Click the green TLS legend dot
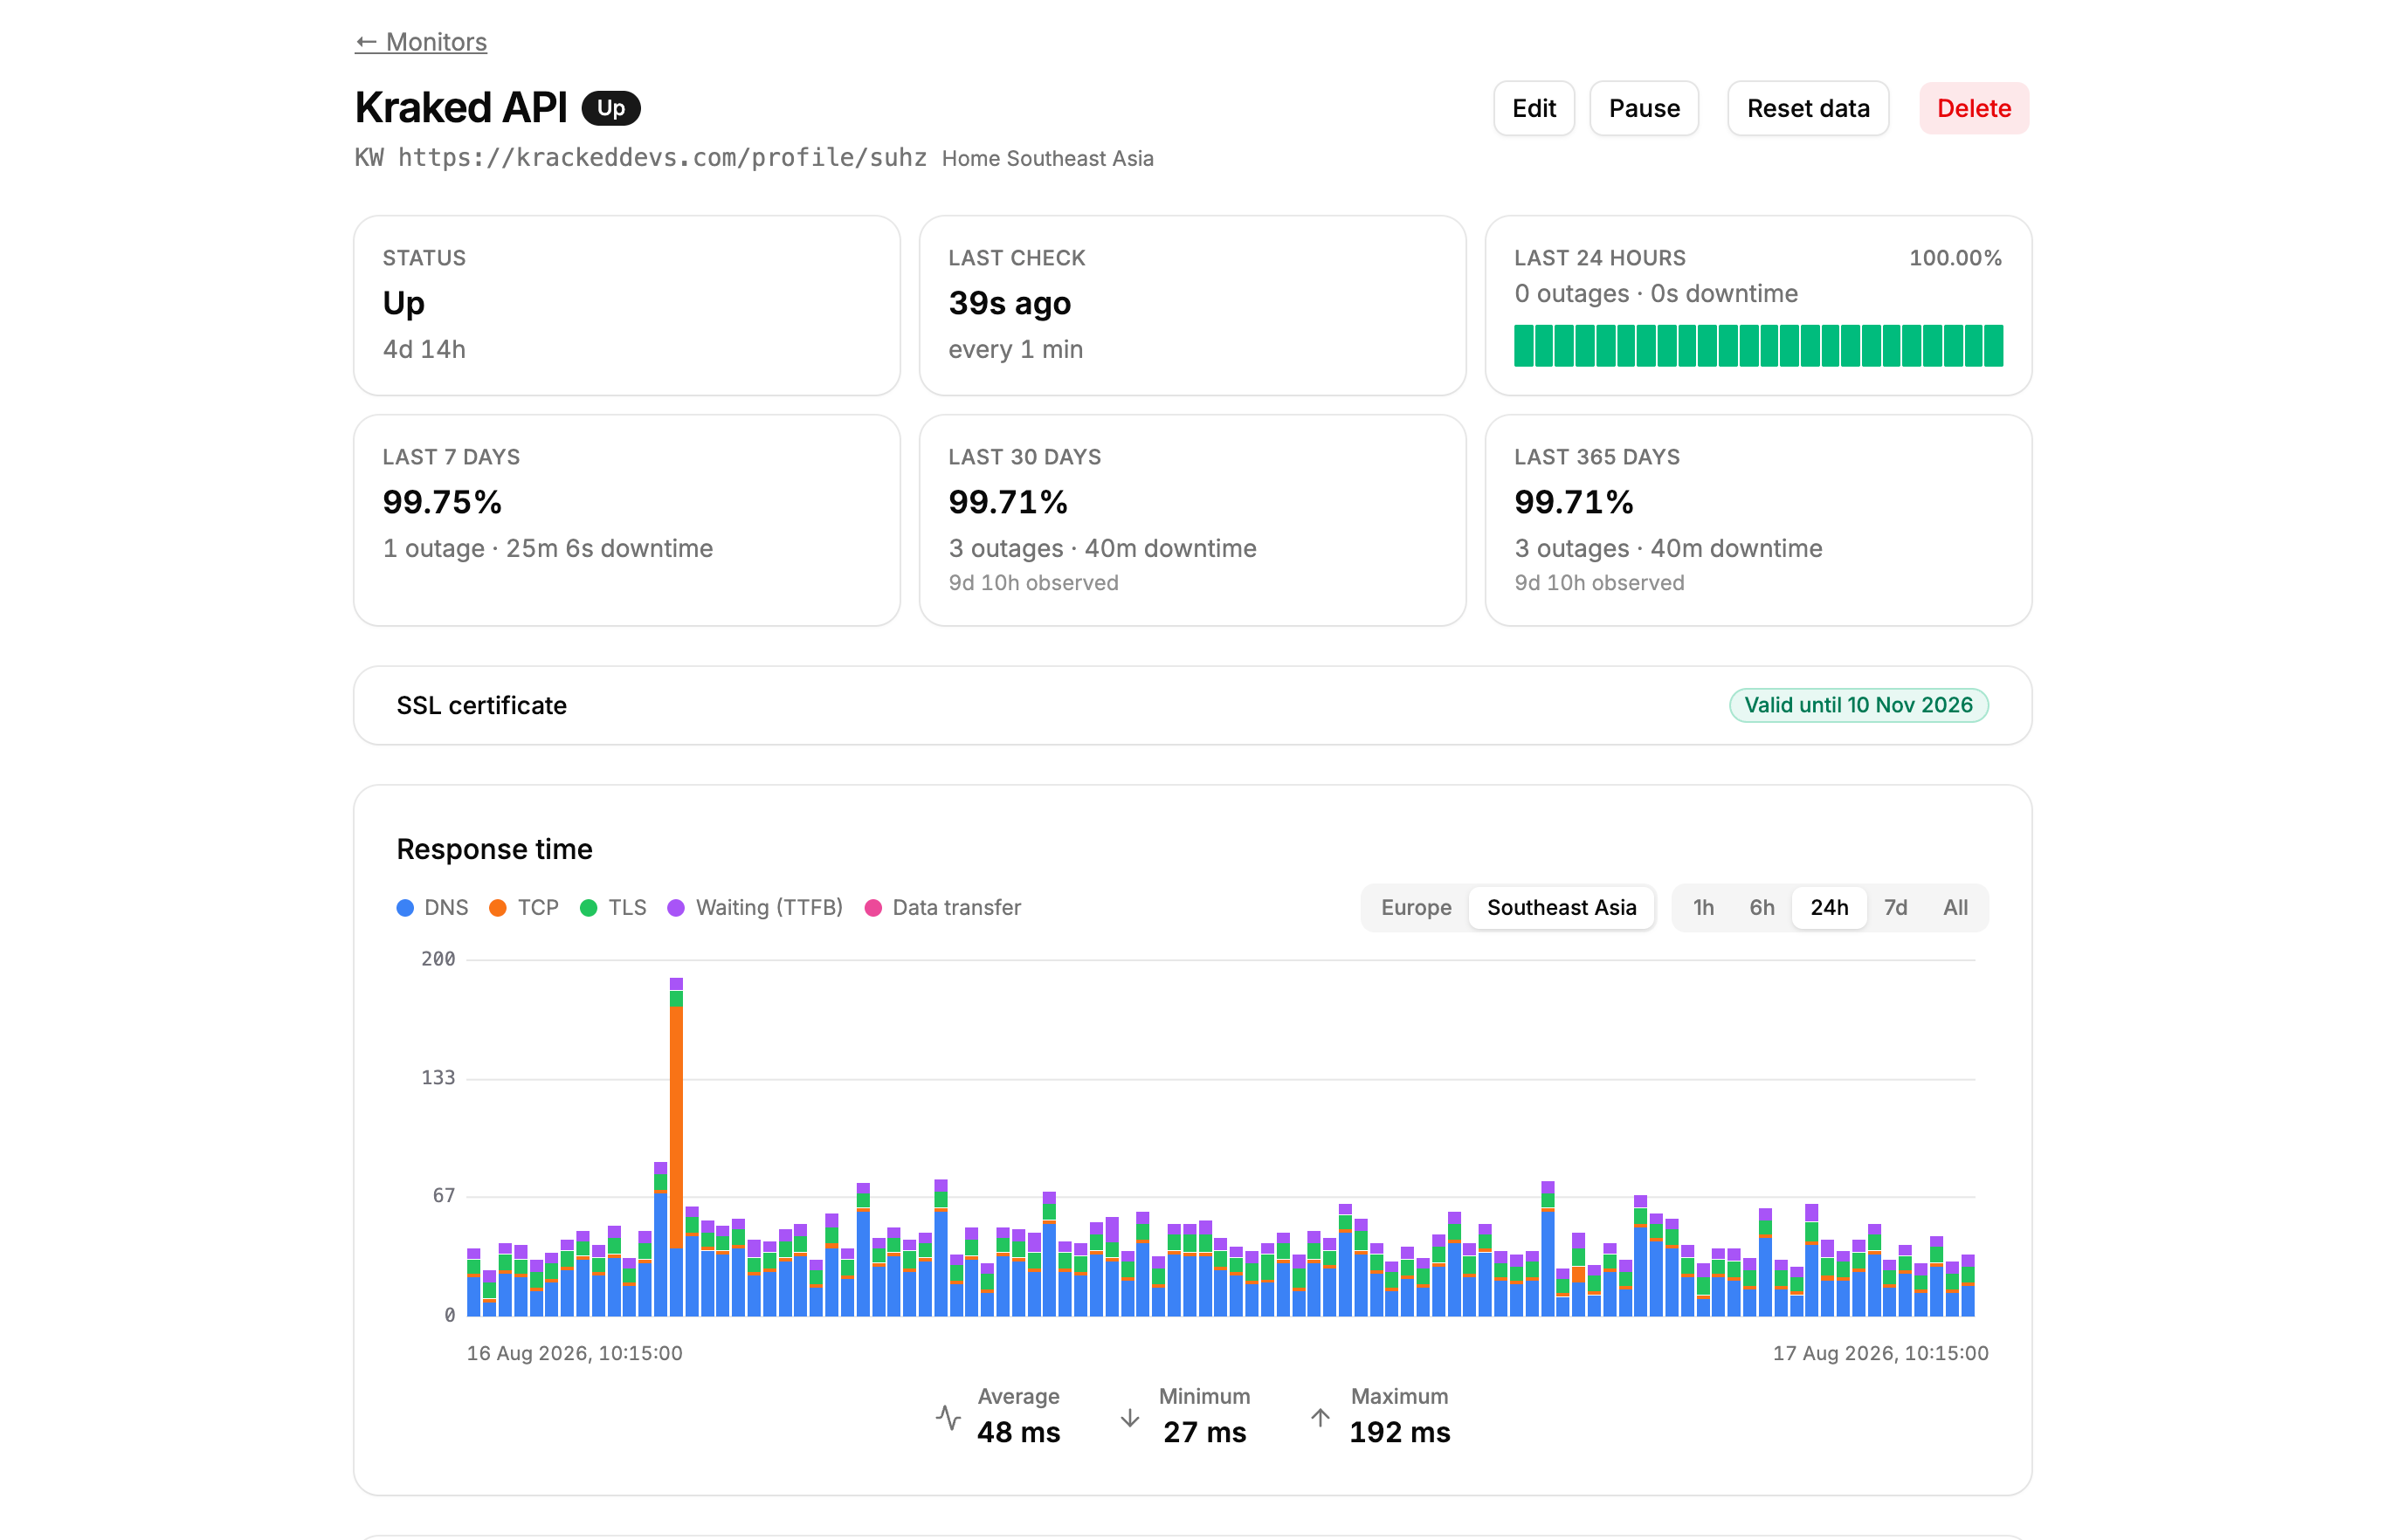This screenshot has height=1540, width=2386. (589, 908)
